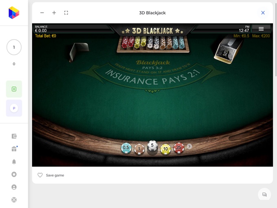This screenshot has width=277, height=208.
Task: Pick the brown 1 value chip
Action: click(x=139, y=149)
